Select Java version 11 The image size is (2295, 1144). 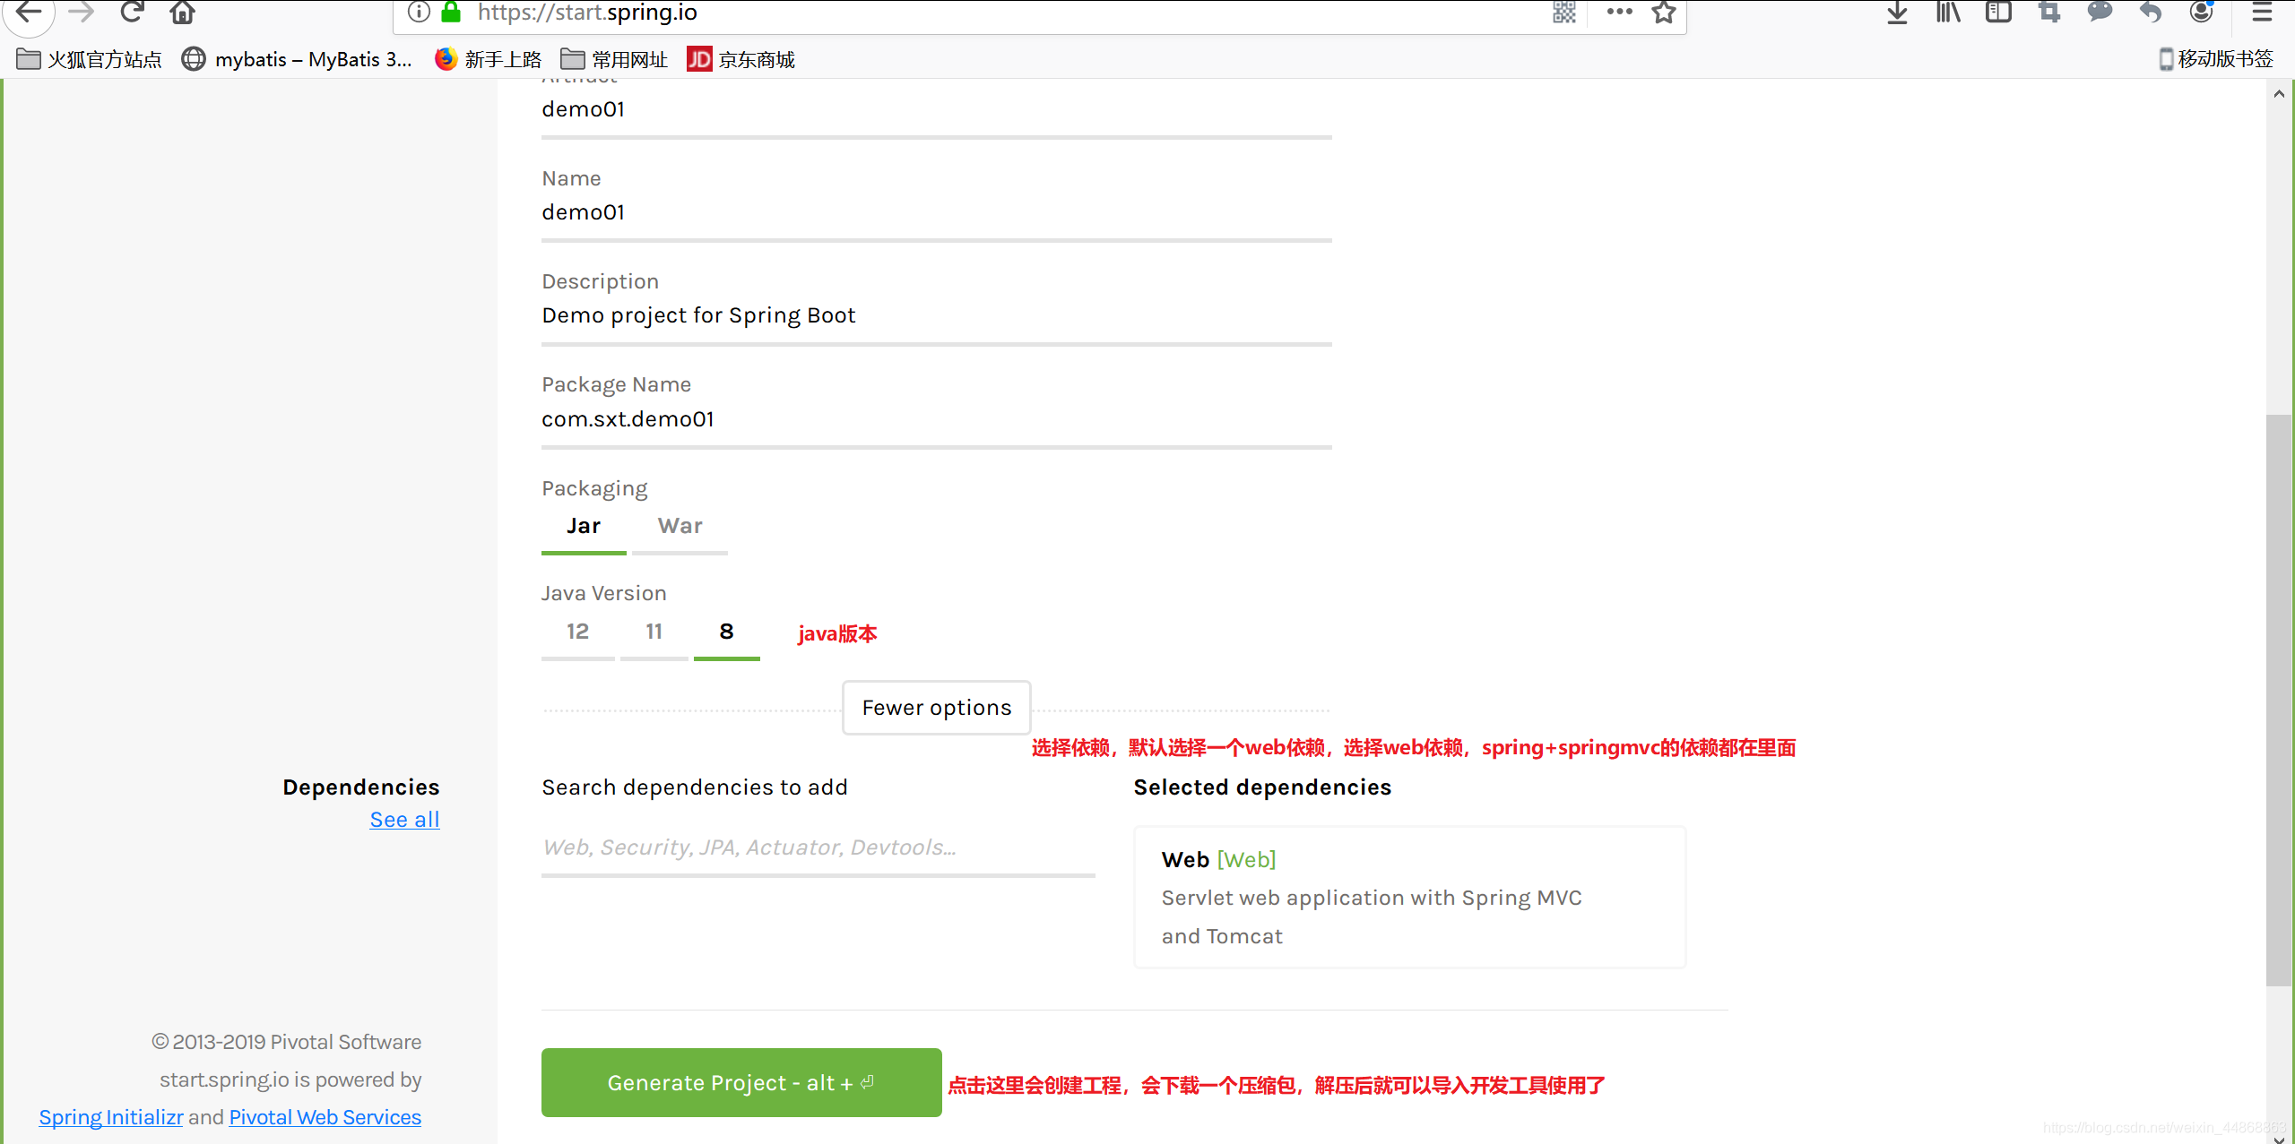653,632
